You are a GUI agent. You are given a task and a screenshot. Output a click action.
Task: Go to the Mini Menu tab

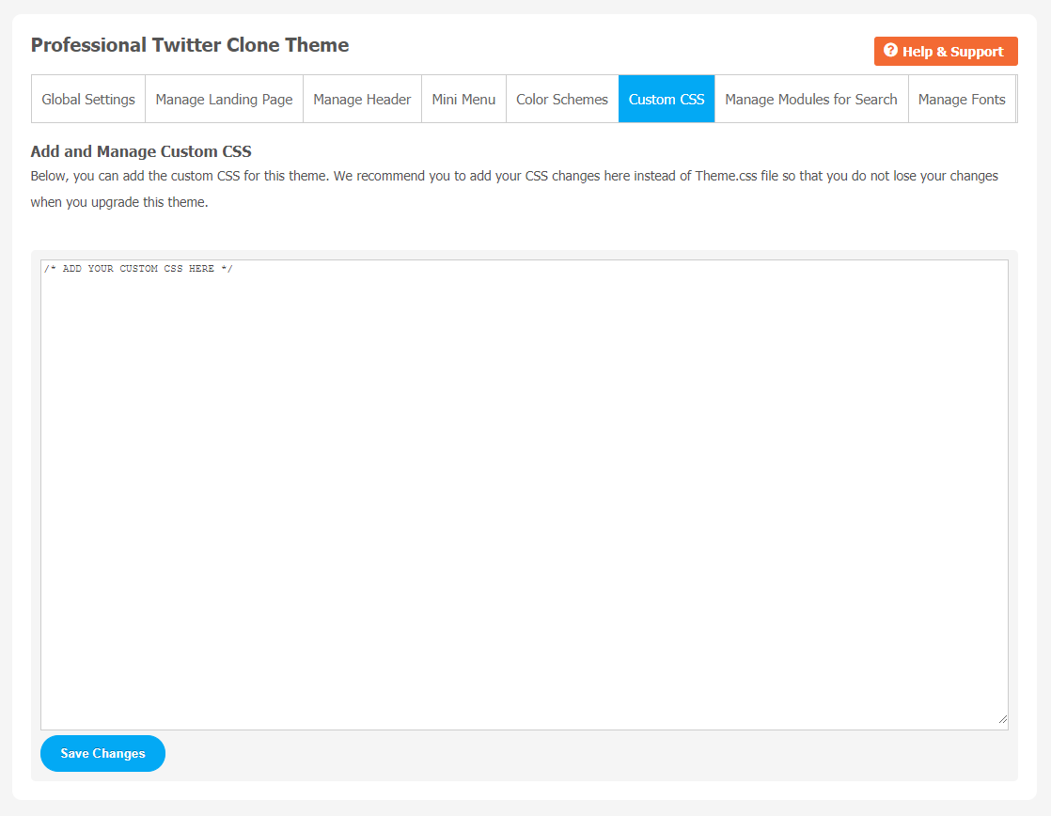pos(463,100)
